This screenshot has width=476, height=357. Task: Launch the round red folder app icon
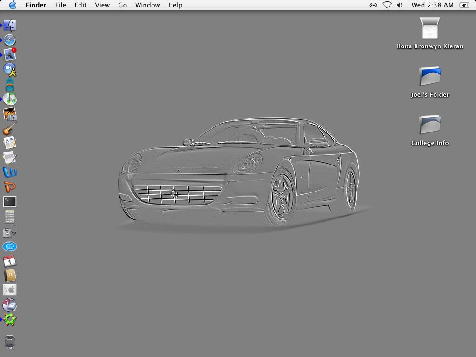click(x=10, y=305)
